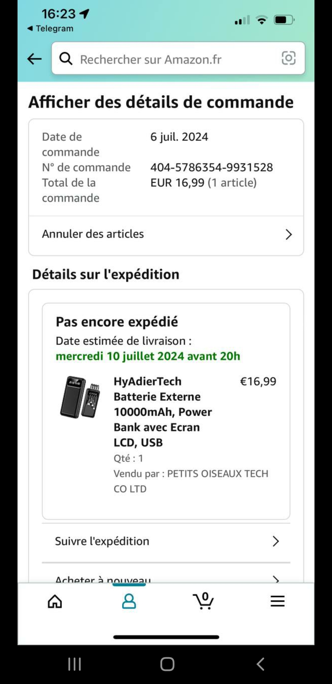The image size is (332, 684).
Task: Open the account profile icon
Action: click(129, 601)
